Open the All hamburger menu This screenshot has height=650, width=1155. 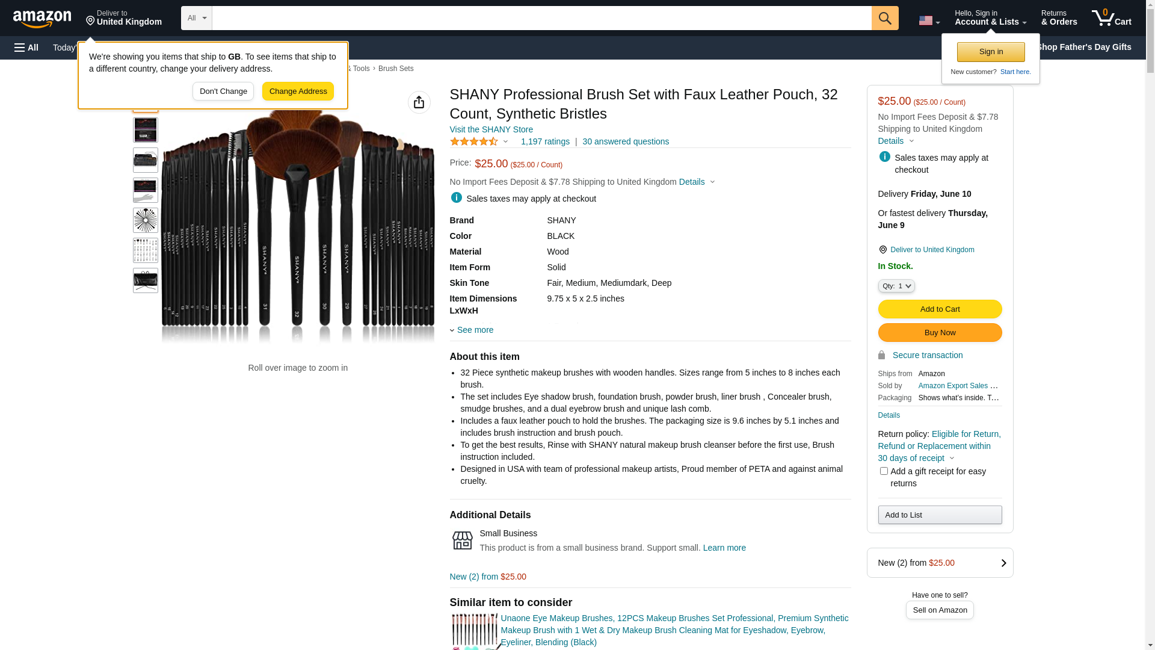26,48
